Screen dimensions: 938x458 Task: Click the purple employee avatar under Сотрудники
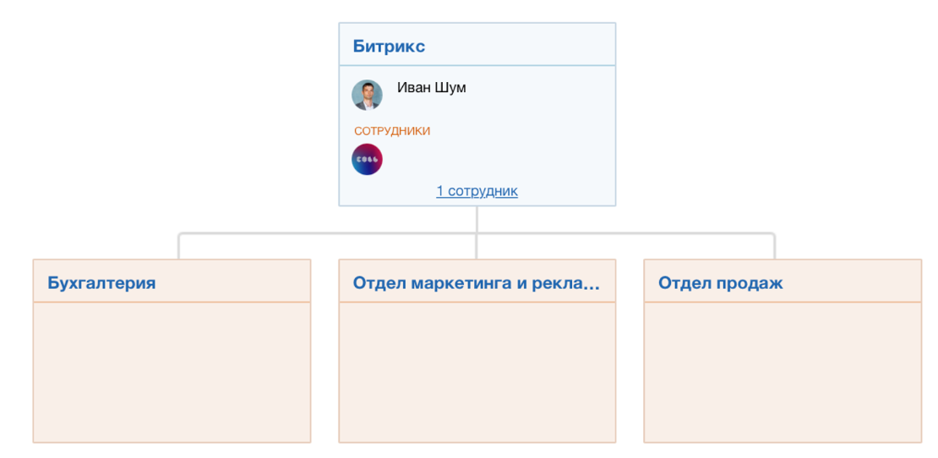coord(367,160)
